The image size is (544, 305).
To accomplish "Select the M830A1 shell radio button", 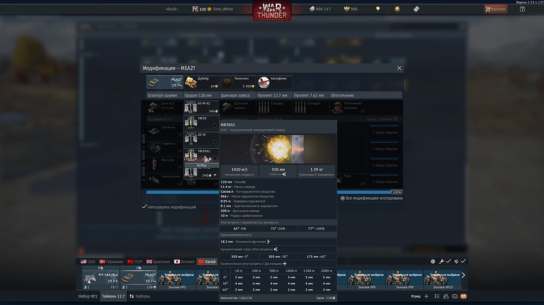I will coord(215,158).
